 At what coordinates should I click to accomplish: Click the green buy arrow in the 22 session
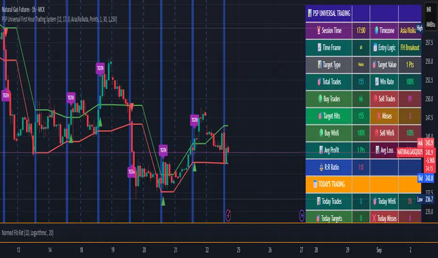tap(195, 167)
